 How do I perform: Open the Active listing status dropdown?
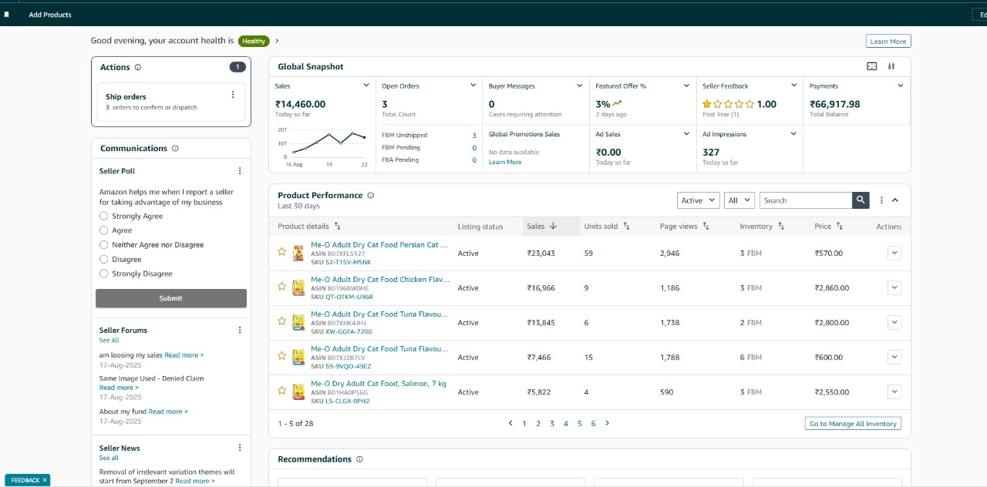click(698, 200)
